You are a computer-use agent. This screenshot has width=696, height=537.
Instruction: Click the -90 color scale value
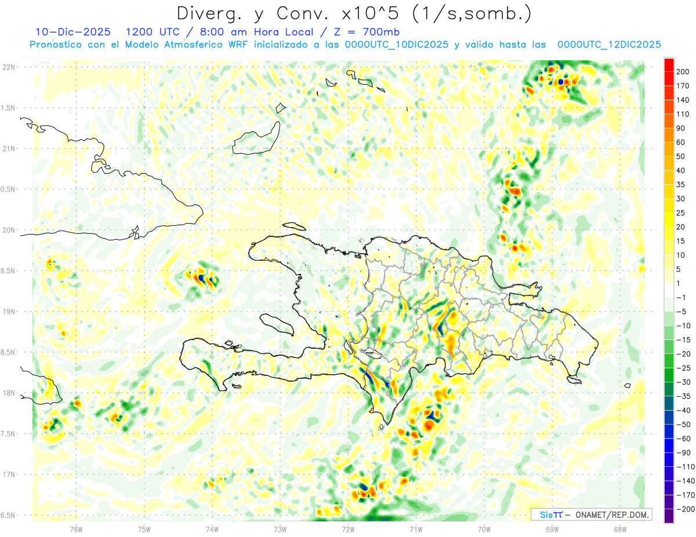685,453
